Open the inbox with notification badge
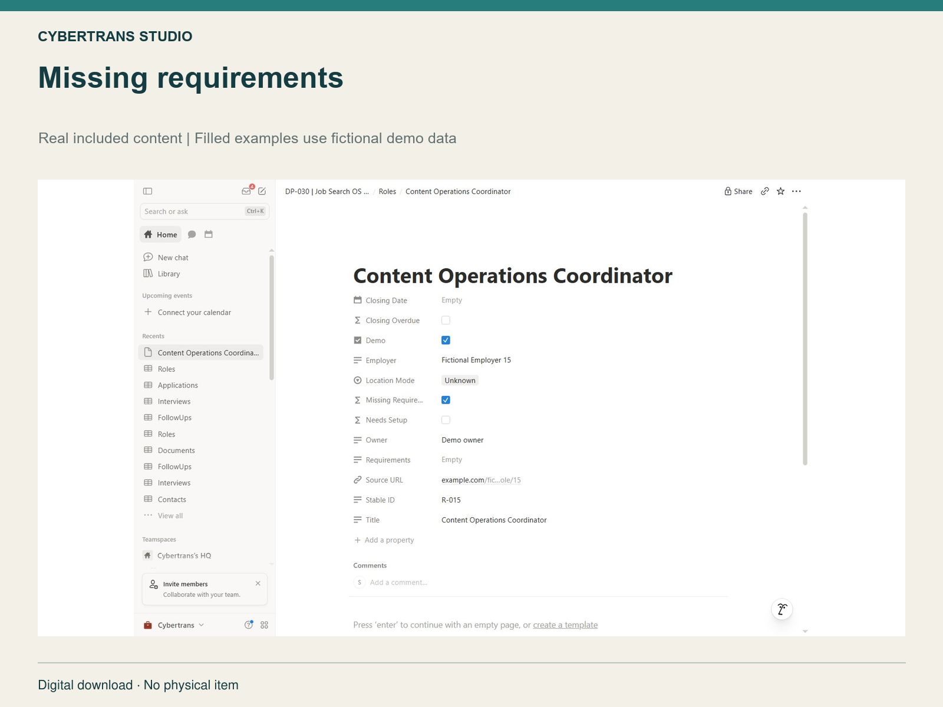The width and height of the screenshot is (943, 707). [247, 191]
